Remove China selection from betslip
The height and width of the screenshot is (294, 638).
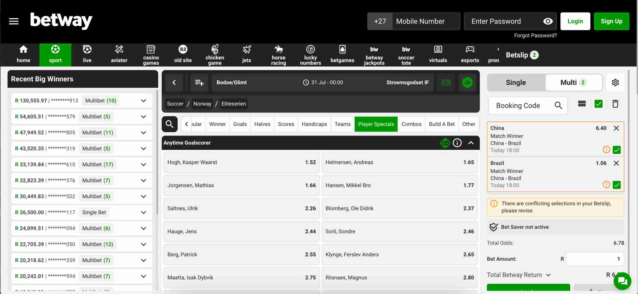[616, 128]
